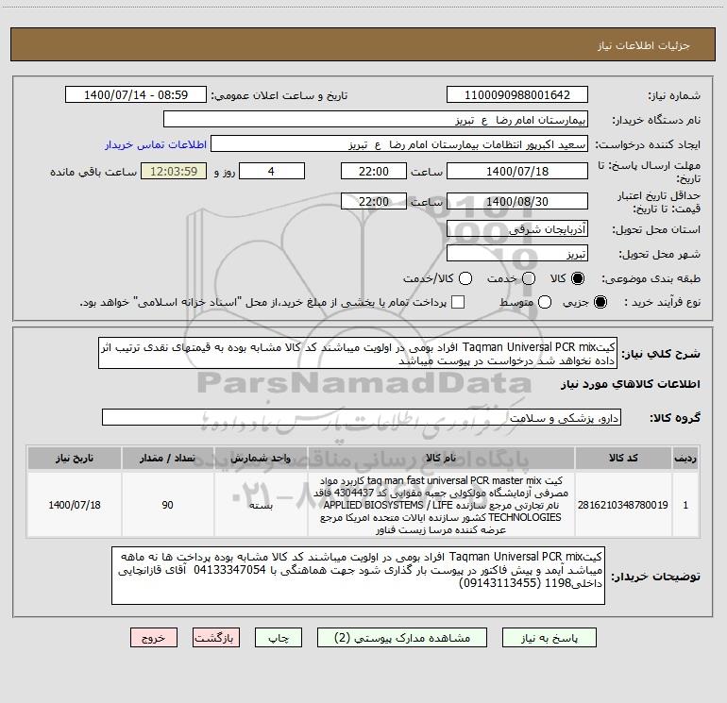Image resolution: width=727 pixels, height=703 pixels.
Task: Click the remaining days field showing 4
Action: point(272,171)
